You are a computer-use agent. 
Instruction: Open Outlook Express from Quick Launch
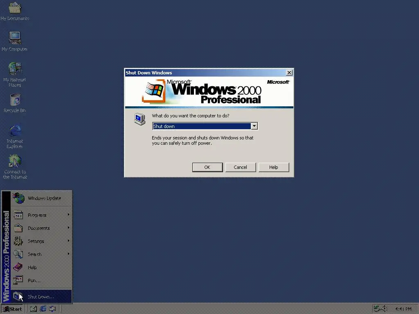(52, 309)
